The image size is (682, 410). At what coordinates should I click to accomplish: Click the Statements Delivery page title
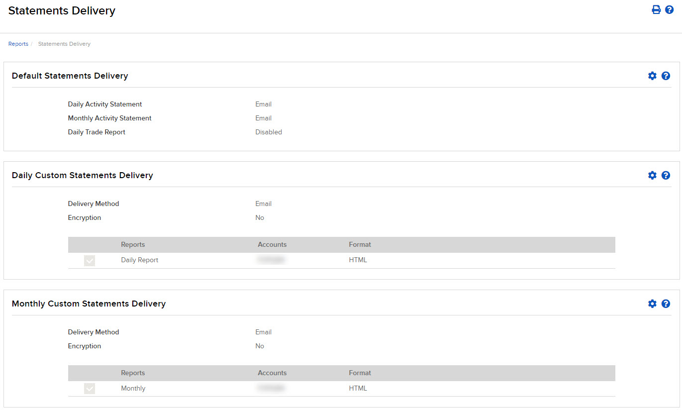[62, 10]
